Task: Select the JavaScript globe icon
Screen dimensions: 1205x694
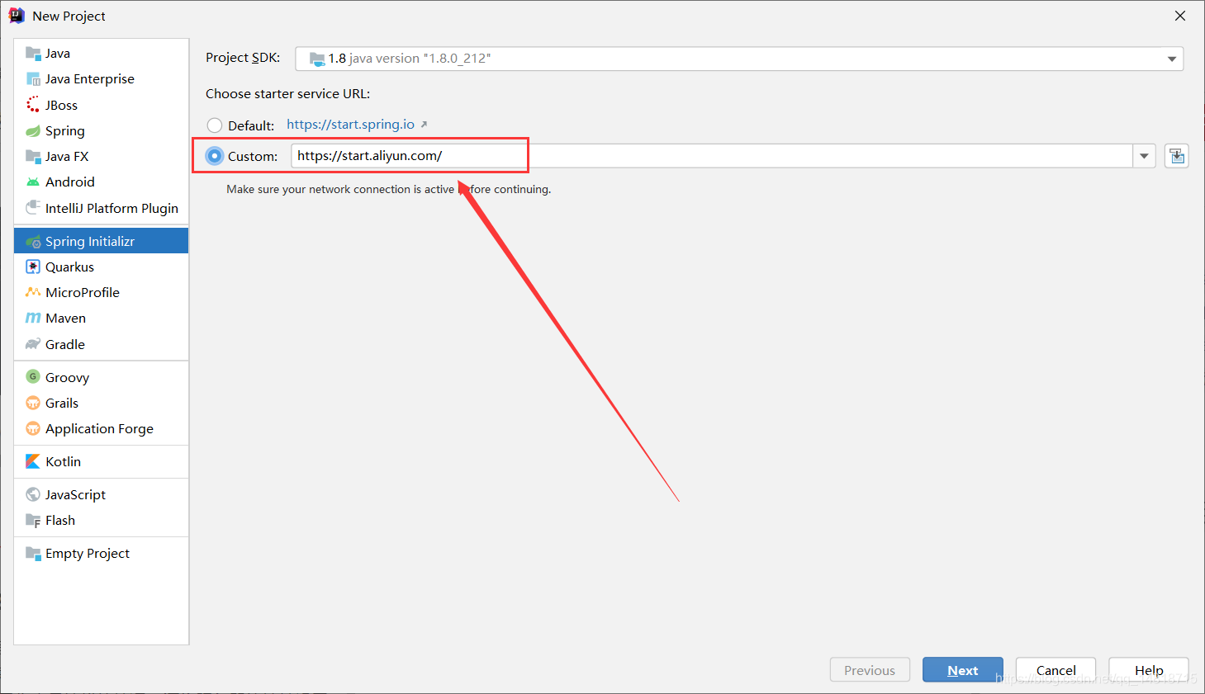Action: click(33, 494)
